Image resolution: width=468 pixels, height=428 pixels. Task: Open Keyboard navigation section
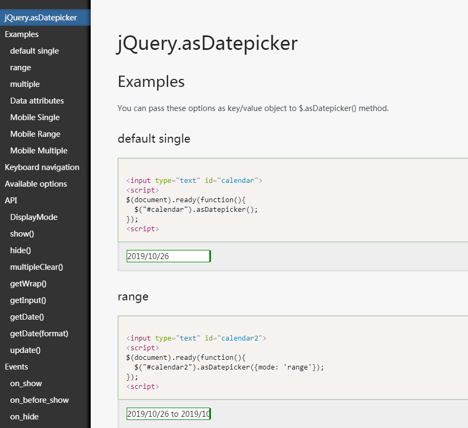pos(42,167)
